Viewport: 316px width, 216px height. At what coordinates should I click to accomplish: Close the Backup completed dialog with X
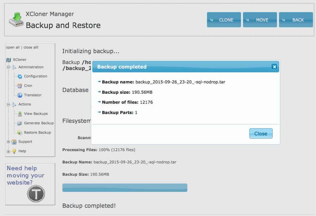(x=274, y=67)
